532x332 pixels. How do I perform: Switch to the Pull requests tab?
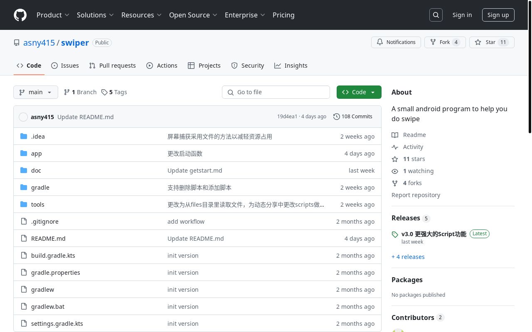[112, 66]
